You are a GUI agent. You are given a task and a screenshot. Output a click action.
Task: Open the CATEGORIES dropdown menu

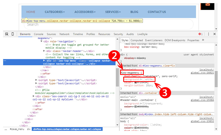click(55, 12)
